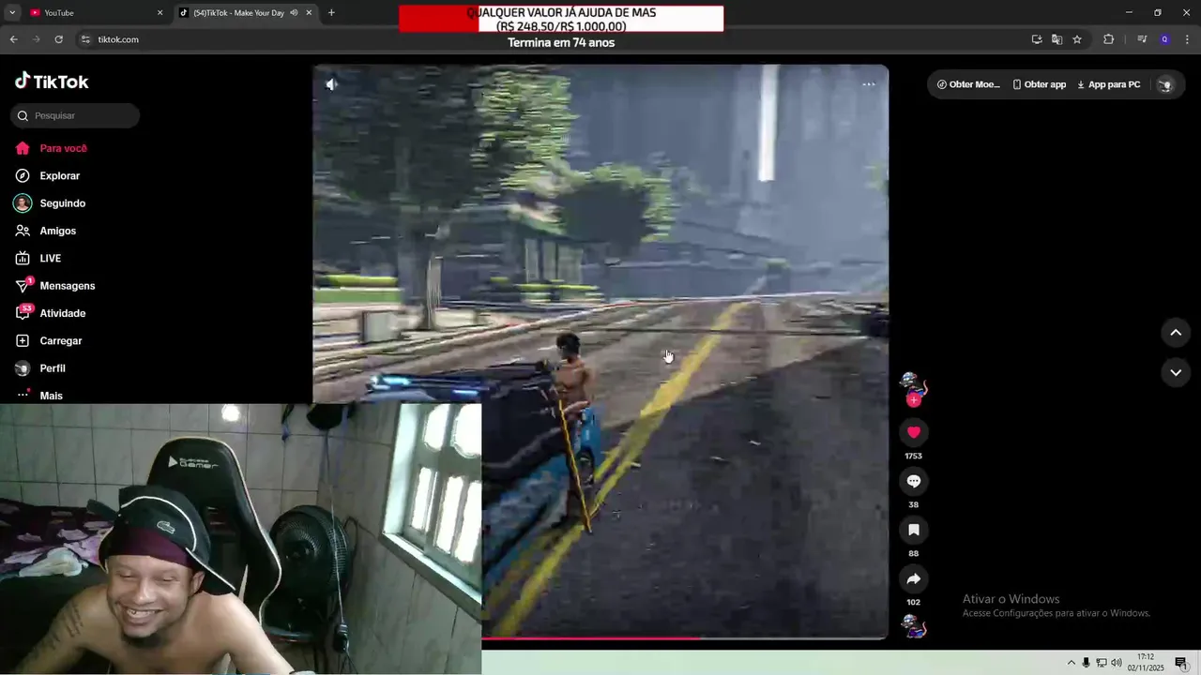Show hidden system tray icons
1201x675 pixels.
click(1072, 663)
